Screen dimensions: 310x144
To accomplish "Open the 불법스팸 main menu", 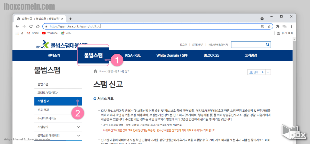I will (x=93, y=55).
